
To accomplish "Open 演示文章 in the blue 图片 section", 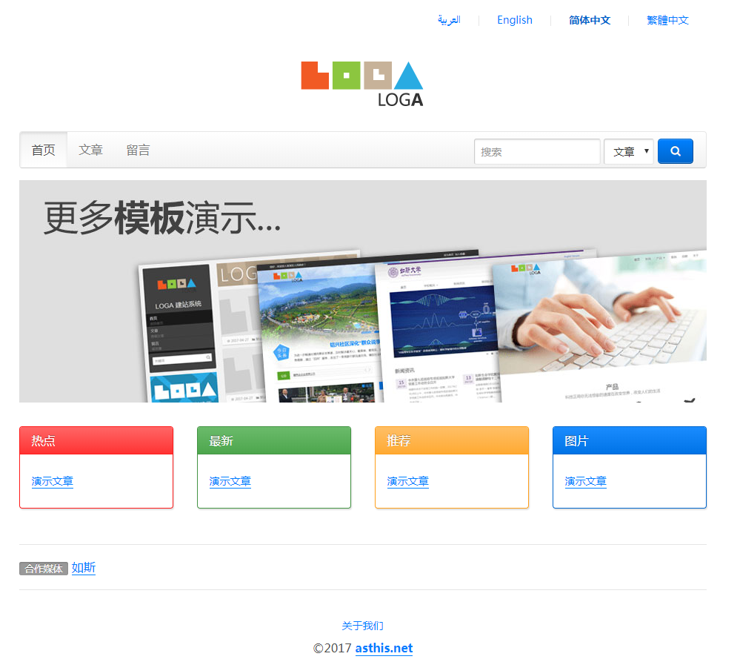I will (585, 481).
